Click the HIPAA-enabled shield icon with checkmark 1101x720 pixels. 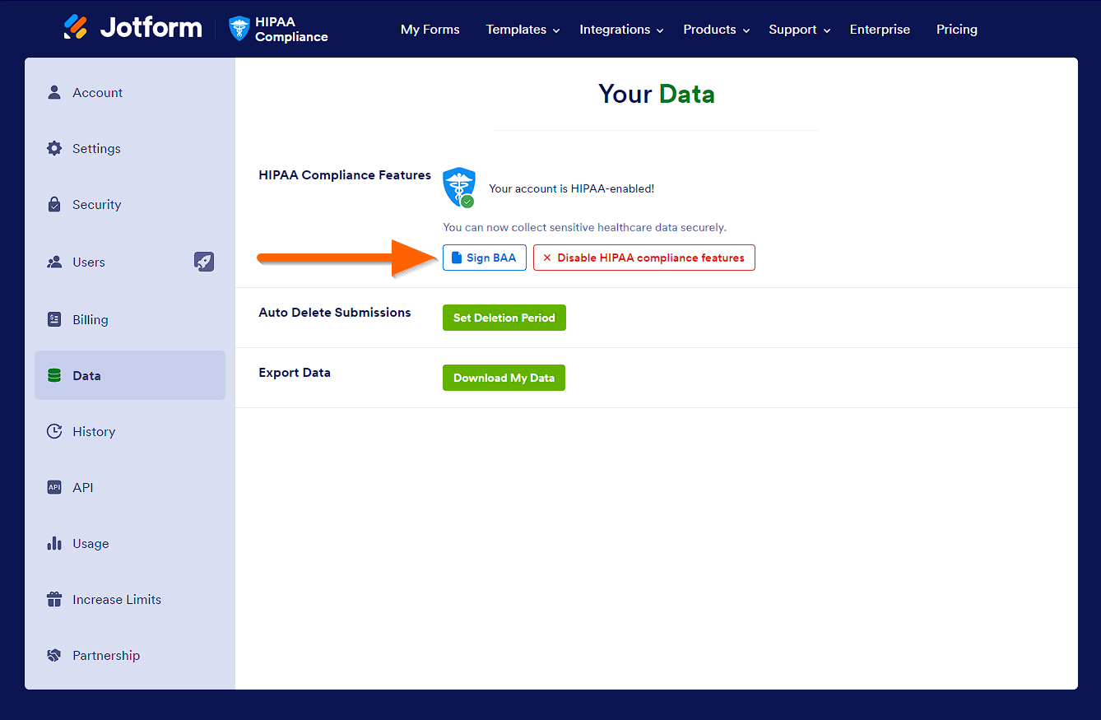click(x=459, y=188)
